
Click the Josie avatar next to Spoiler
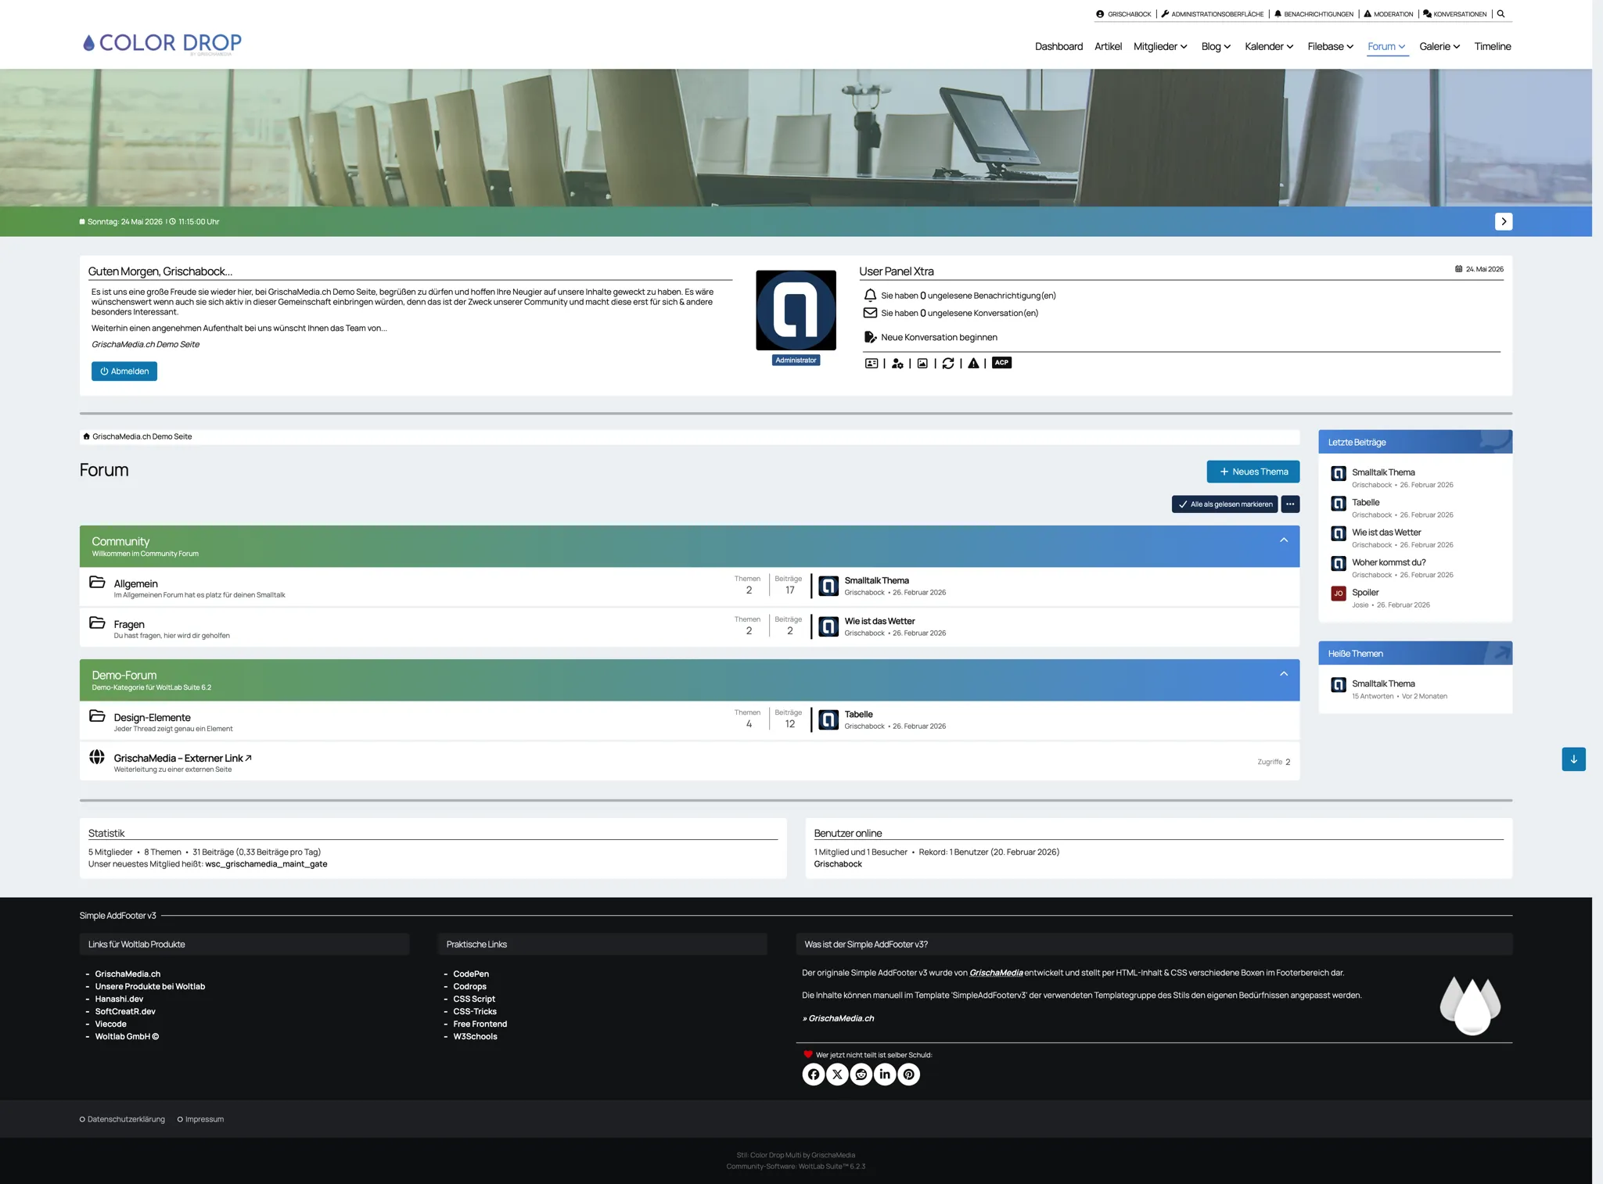[1339, 593]
